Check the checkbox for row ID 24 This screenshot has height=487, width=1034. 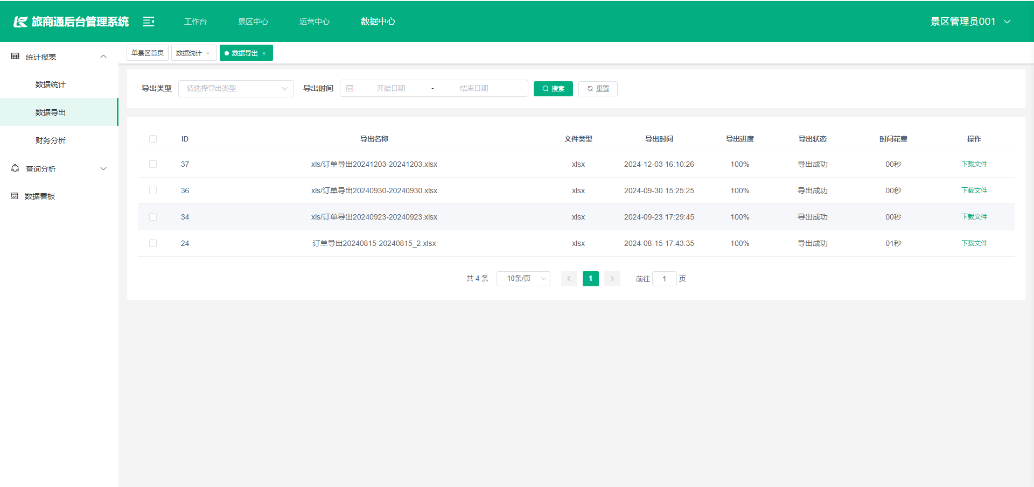point(153,243)
